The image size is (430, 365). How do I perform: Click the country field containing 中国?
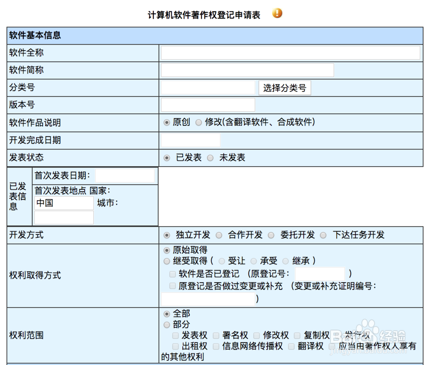click(64, 203)
